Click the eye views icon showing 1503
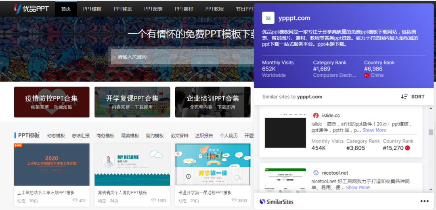The height and width of the screenshot is (210, 436). [153, 200]
